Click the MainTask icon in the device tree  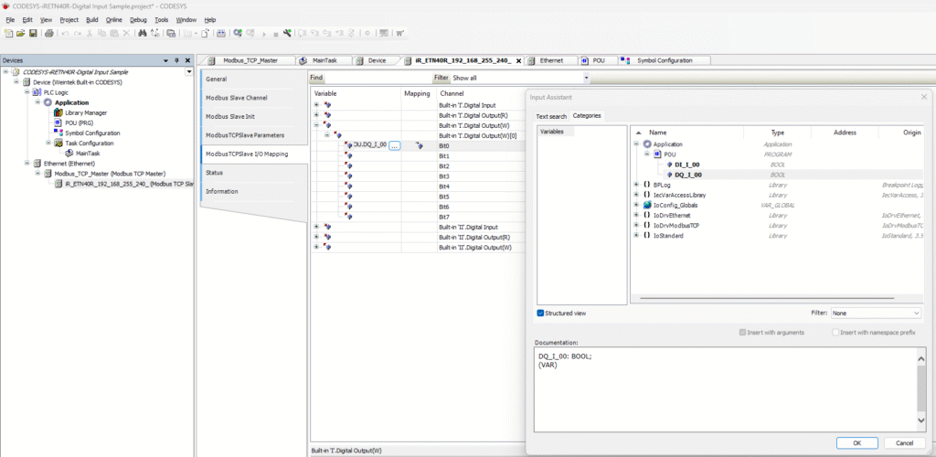click(69, 154)
